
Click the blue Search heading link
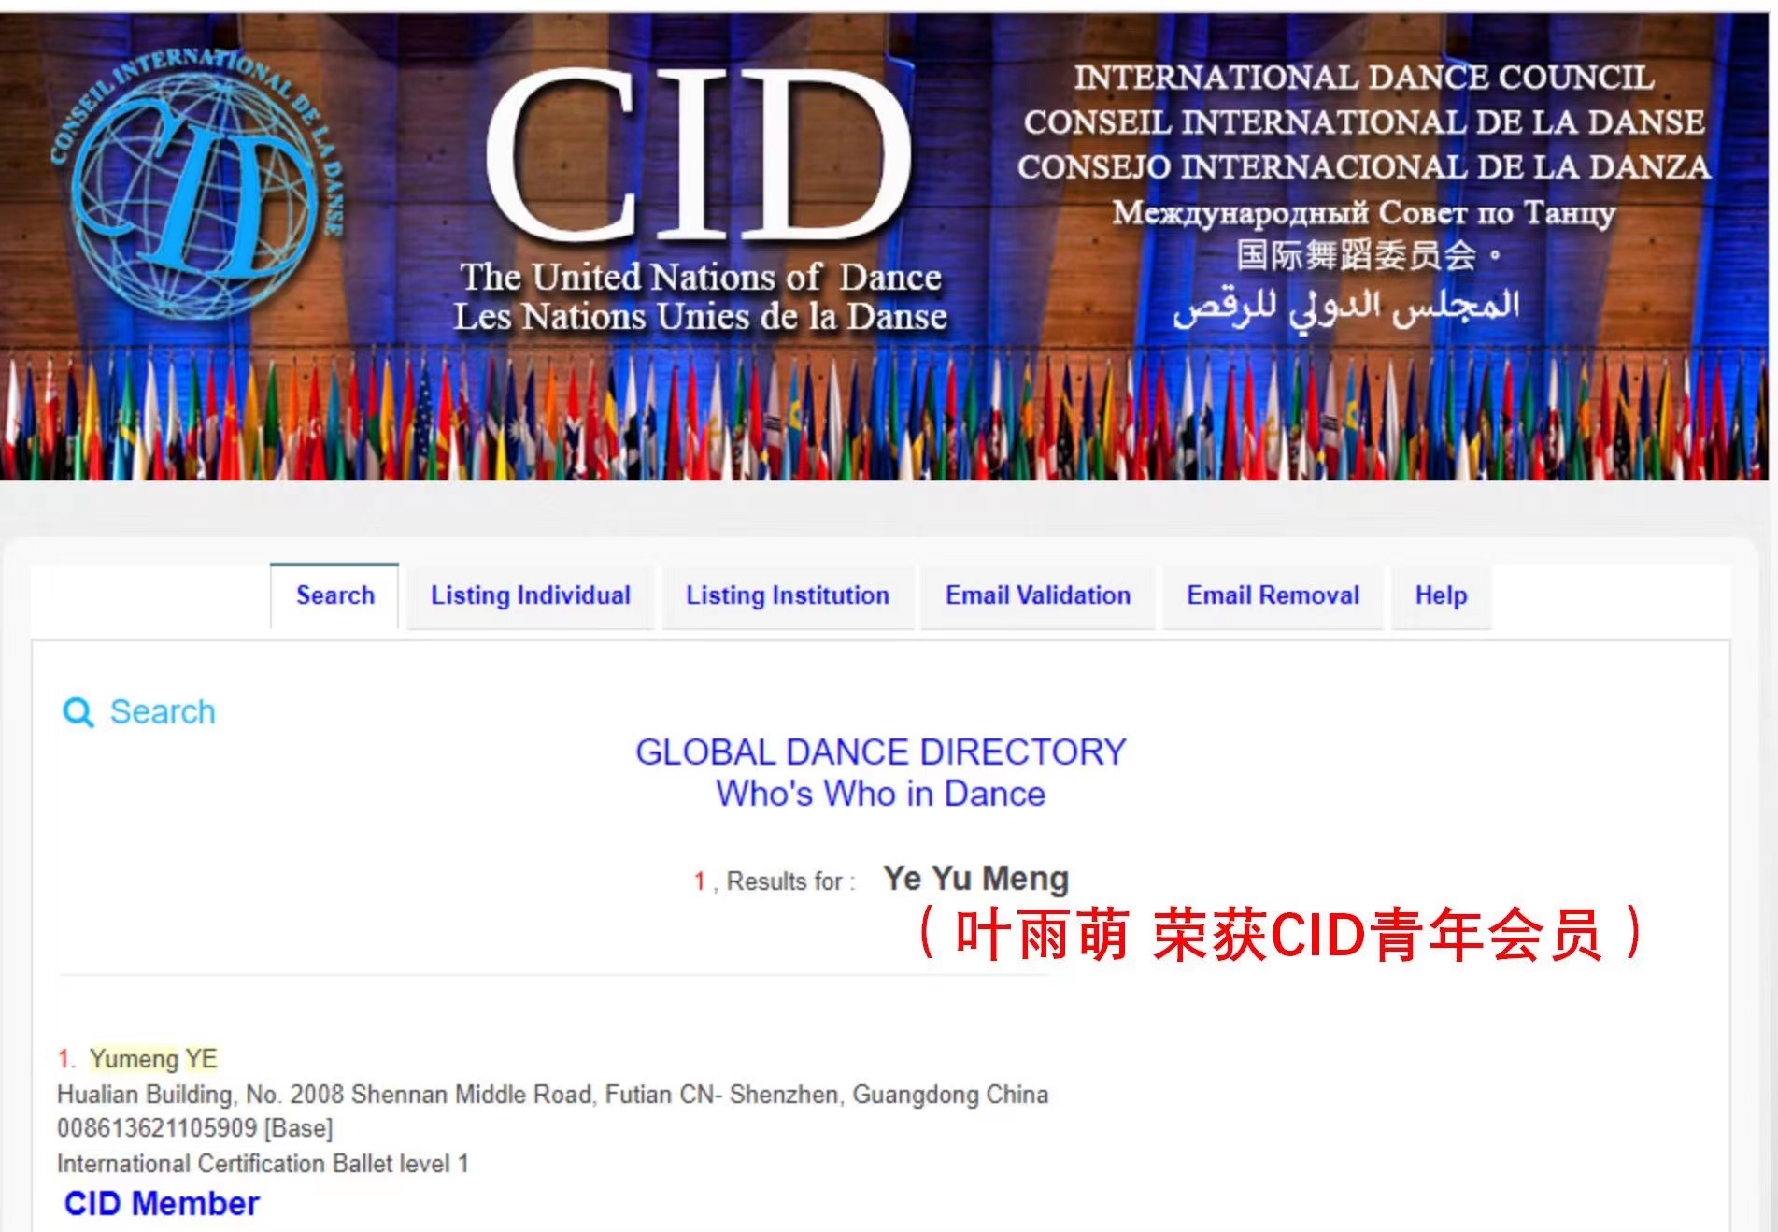[163, 712]
